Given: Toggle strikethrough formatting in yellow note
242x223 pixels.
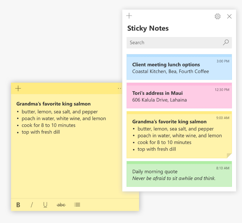Looking at the screenshot, I should point(61,205).
